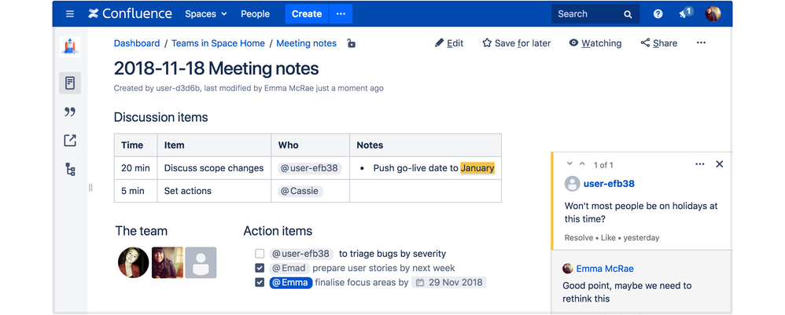Go to Dashboard breadcrumb
The image size is (785, 315).
coord(137,43)
